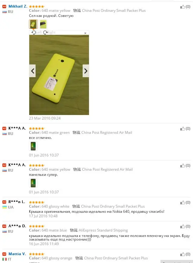Rotate the review photo left
The width and height of the screenshot is (193, 263).
(36, 32)
